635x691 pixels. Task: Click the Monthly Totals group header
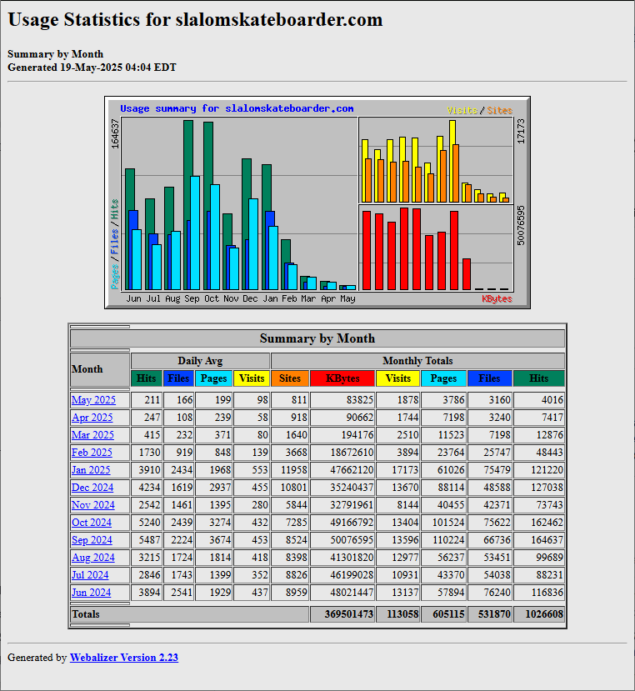(x=417, y=361)
